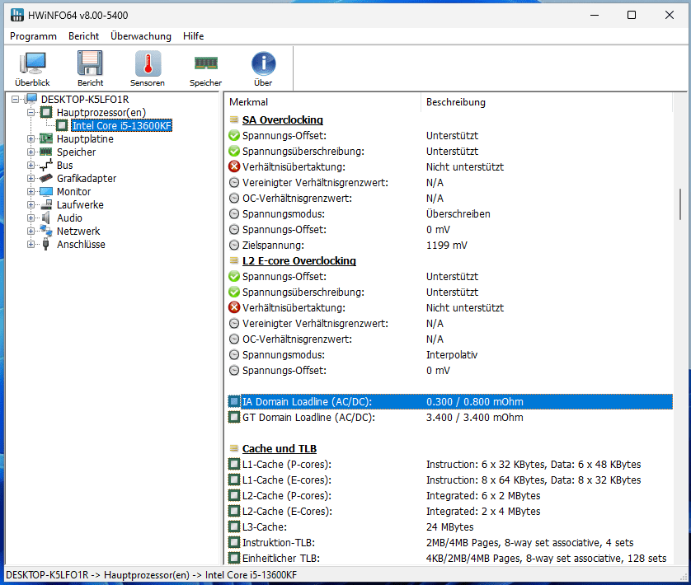Click the 1199 mV Zielspannung value
This screenshot has height=585, width=691.
[x=446, y=246]
